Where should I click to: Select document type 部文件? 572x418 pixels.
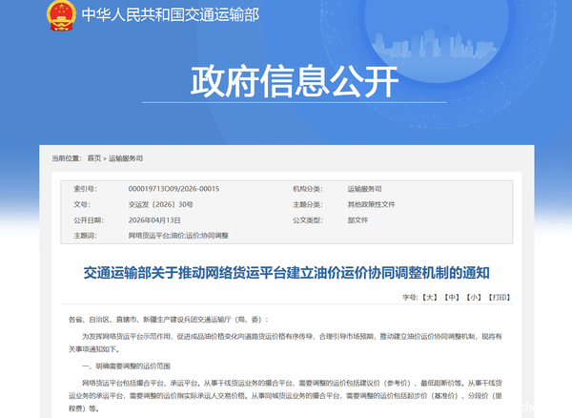(357, 220)
